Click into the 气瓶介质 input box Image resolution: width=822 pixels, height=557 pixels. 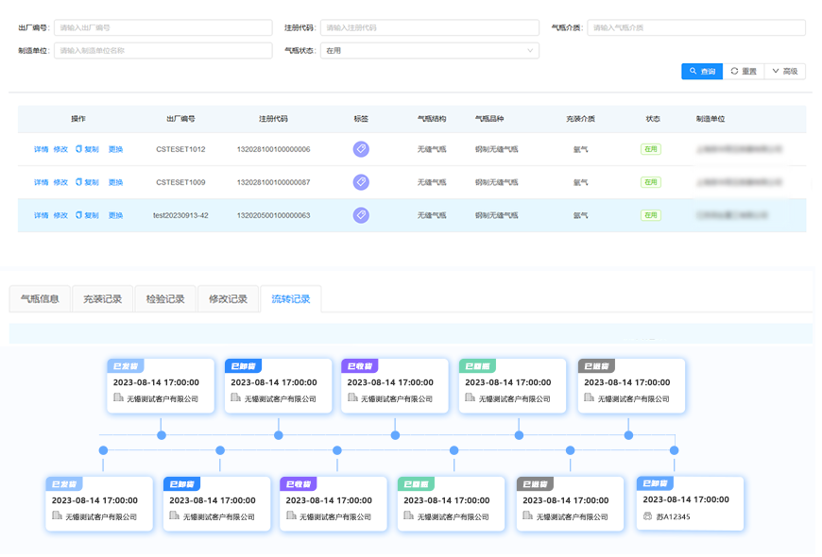pos(695,28)
